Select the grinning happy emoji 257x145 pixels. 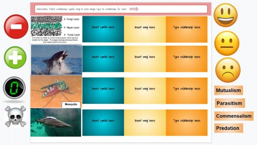(x=225, y=15)
